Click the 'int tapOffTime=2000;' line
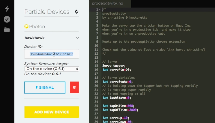215x123 pixels. 120,110
